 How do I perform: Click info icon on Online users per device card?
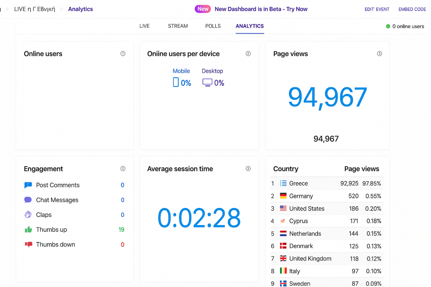click(248, 54)
